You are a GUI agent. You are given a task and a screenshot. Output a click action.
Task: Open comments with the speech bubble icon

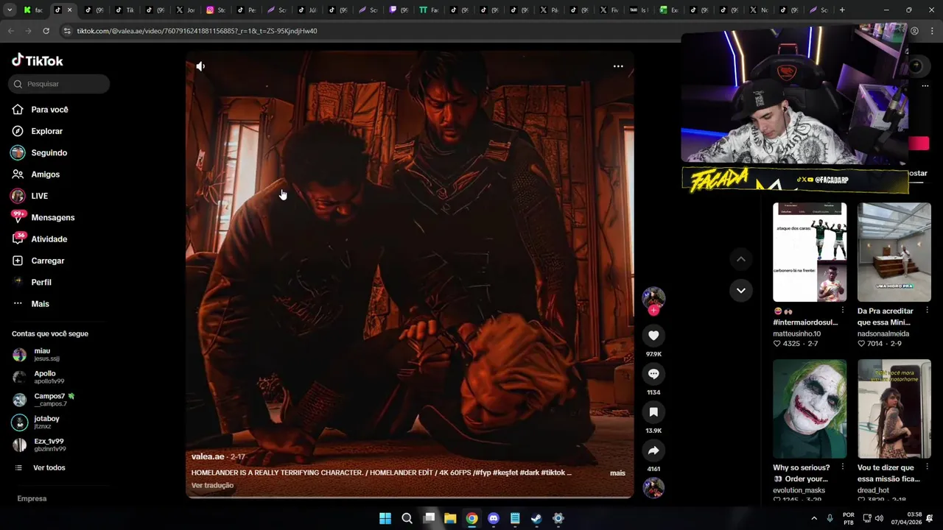click(x=653, y=374)
